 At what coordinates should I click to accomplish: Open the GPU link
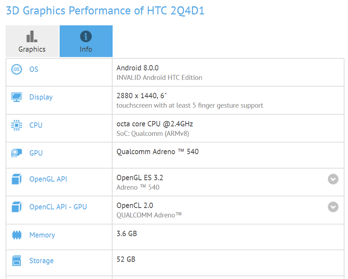pyautogui.click(x=36, y=153)
